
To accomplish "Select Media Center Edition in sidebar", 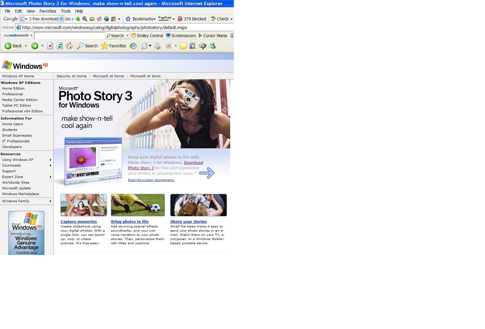I will [x=20, y=100].
